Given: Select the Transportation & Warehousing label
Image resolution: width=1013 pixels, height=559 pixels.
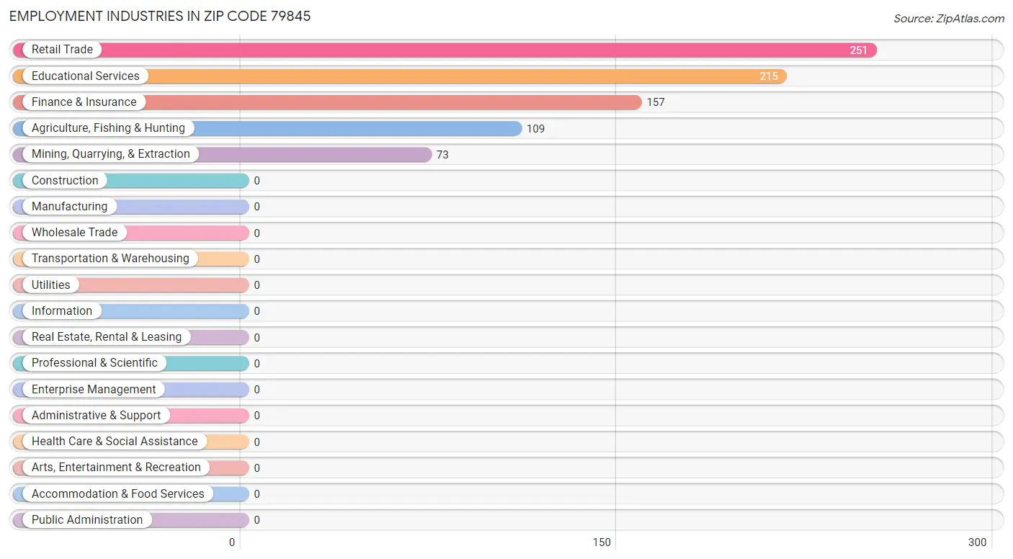Looking at the screenshot, I should tap(110, 259).
